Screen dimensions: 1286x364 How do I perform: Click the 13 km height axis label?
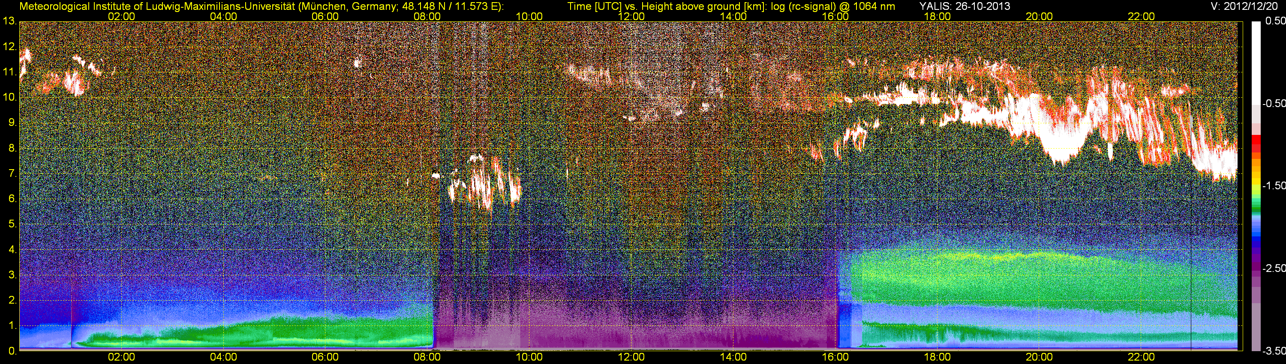[x=10, y=21]
